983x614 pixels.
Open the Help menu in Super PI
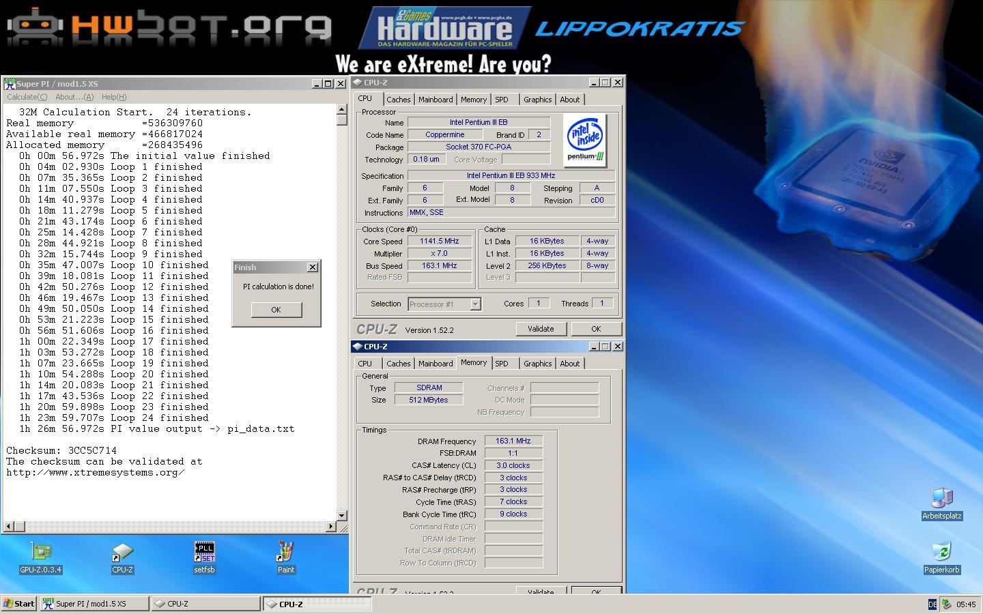click(x=113, y=97)
